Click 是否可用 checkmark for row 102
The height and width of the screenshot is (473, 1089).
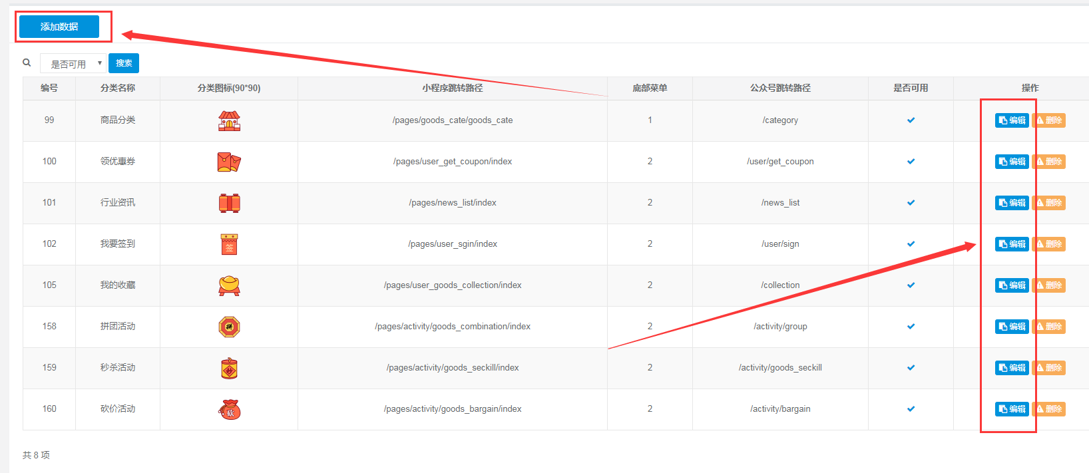911,244
